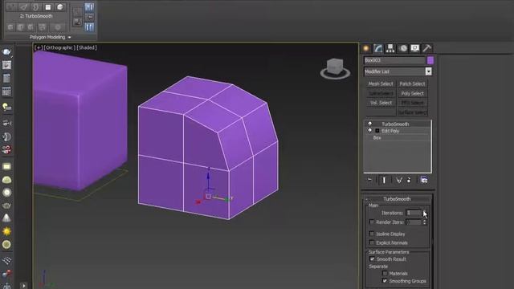Click the teapot primitive icon in left toolbar
Image resolution: width=514 pixels, height=289 pixels.
[6, 206]
